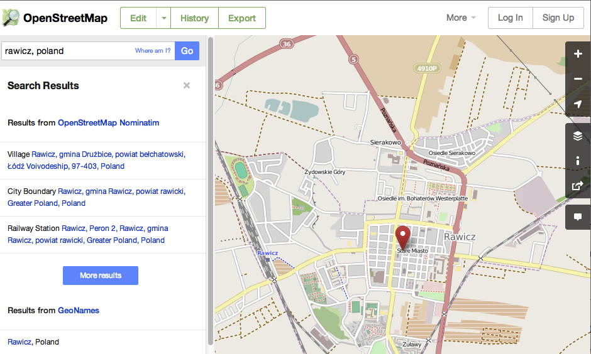The height and width of the screenshot is (354, 591).
Task: Select Railway Station Rawicz, Peron 2 result
Action: pyautogui.click(x=88, y=234)
